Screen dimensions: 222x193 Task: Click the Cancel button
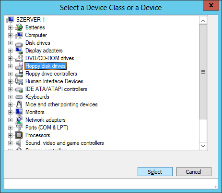[194, 172]
